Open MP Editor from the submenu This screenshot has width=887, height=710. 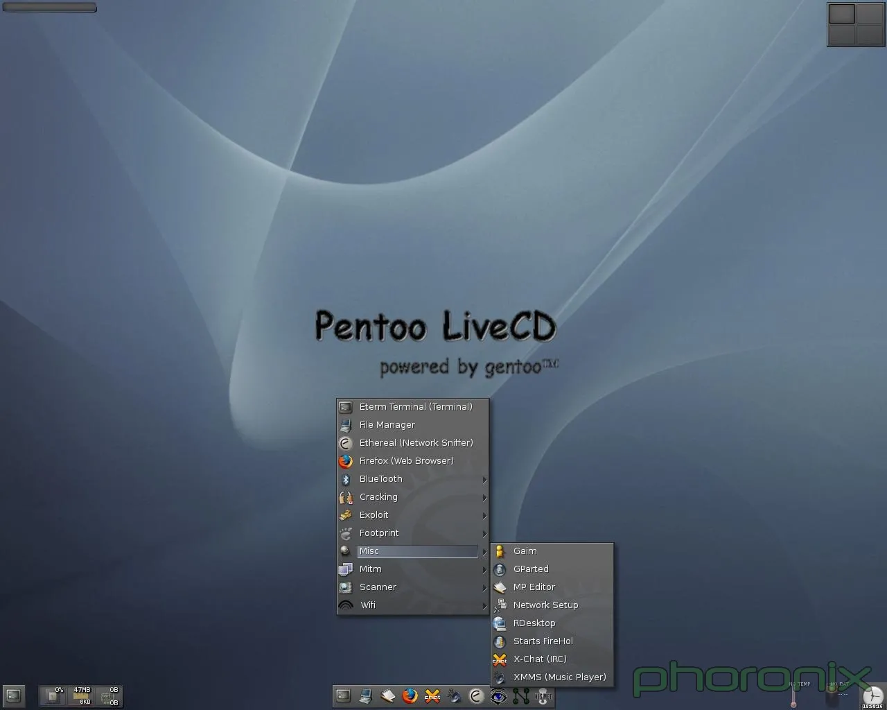(552, 587)
